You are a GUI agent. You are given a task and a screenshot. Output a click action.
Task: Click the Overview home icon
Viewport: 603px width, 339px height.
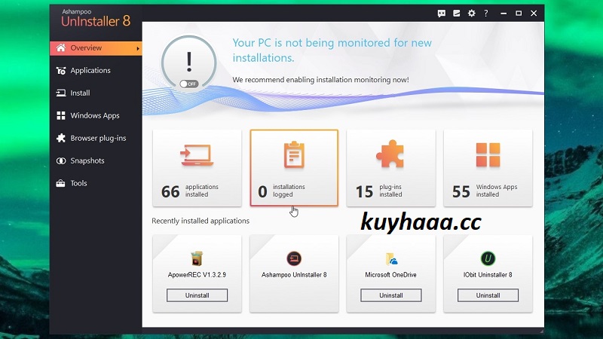pyautogui.click(x=61, y=47)
